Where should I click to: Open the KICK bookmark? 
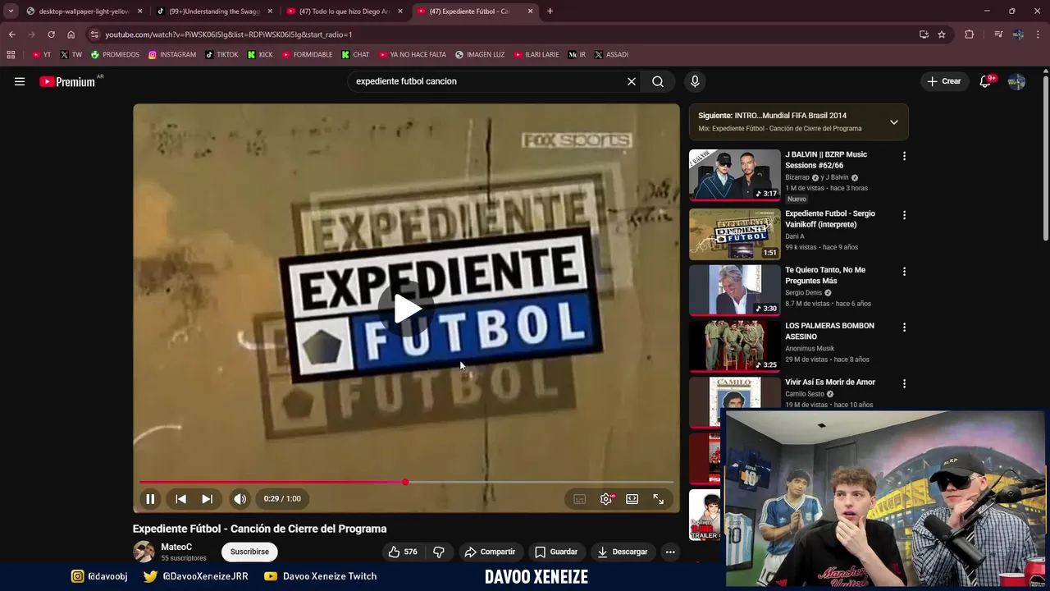[x=260, y=54]
